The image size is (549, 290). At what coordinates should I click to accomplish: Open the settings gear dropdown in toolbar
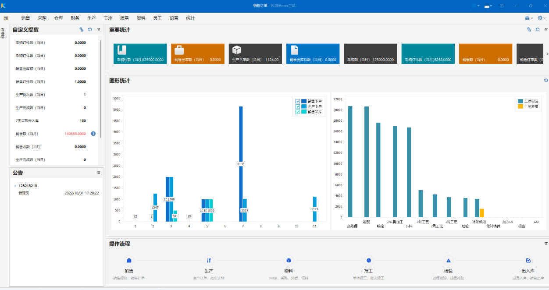coord(541,18)
